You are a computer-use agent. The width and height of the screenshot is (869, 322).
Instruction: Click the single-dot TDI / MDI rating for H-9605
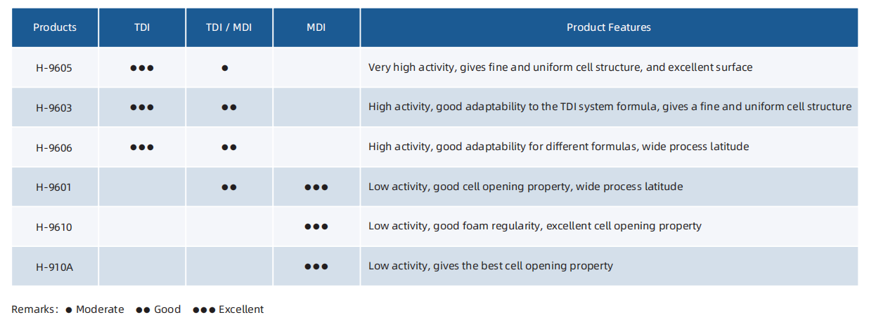click(225, 68)
